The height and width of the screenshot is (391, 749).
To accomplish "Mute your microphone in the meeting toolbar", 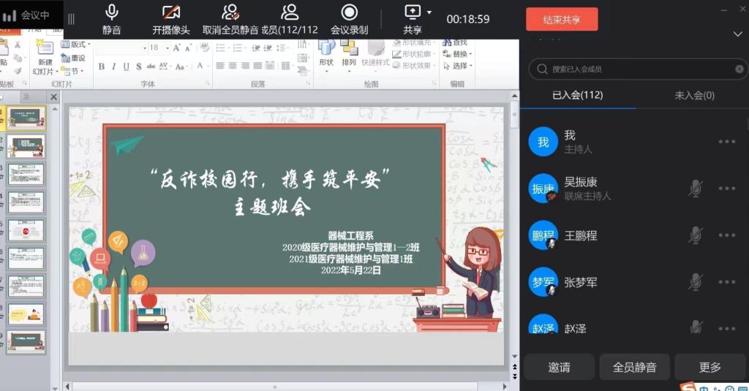I will click(112, 12).
